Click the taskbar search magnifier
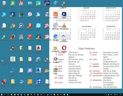This screenshot has width=123, height=96. pyautogui.click(x=5, y=95)
